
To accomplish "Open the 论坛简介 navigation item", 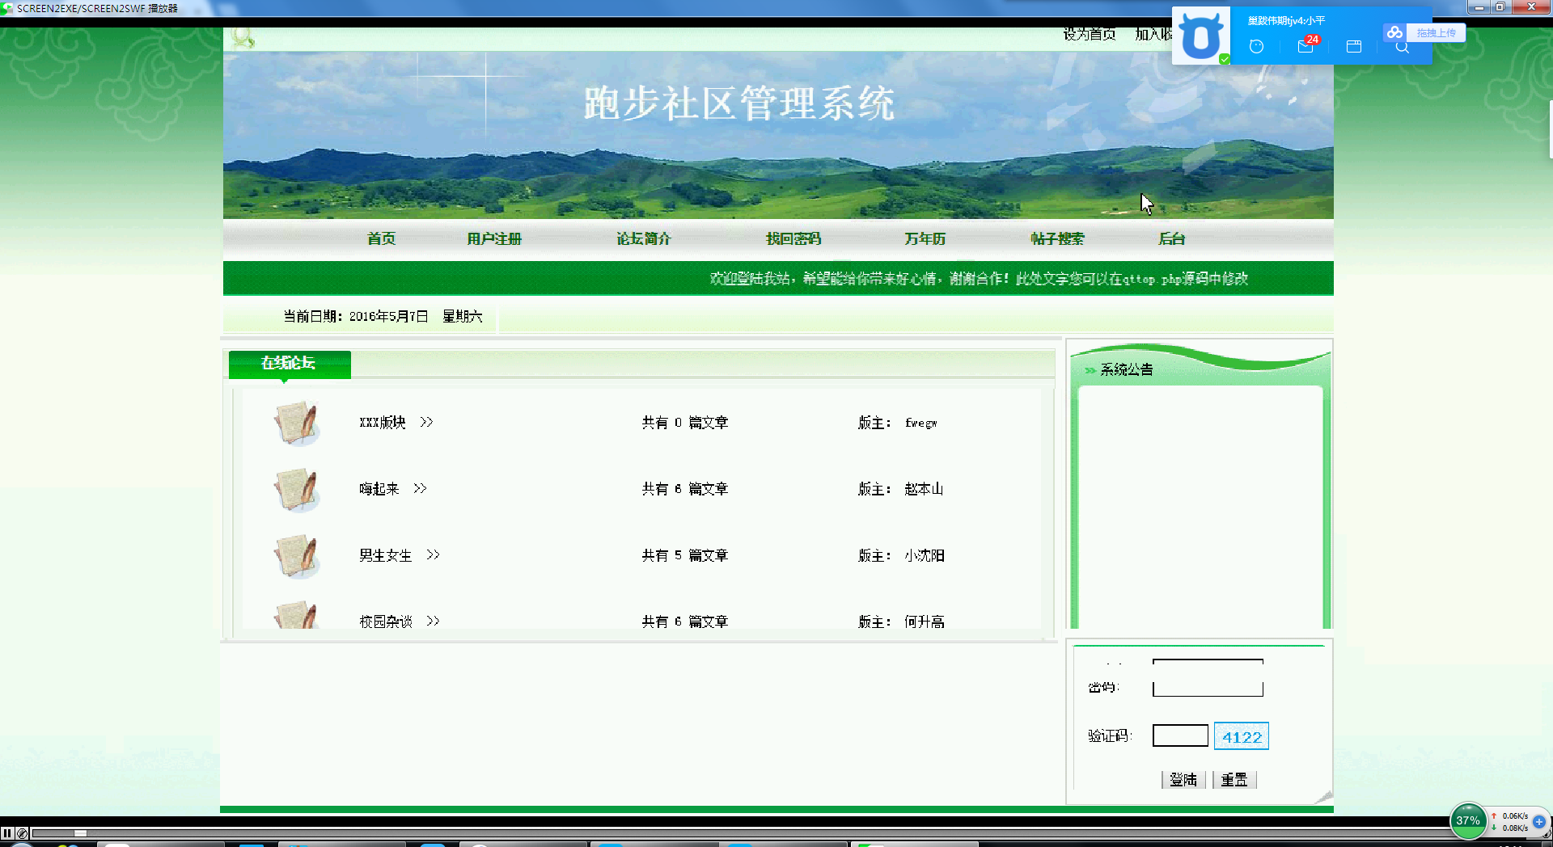I will (x=644, y=238).
